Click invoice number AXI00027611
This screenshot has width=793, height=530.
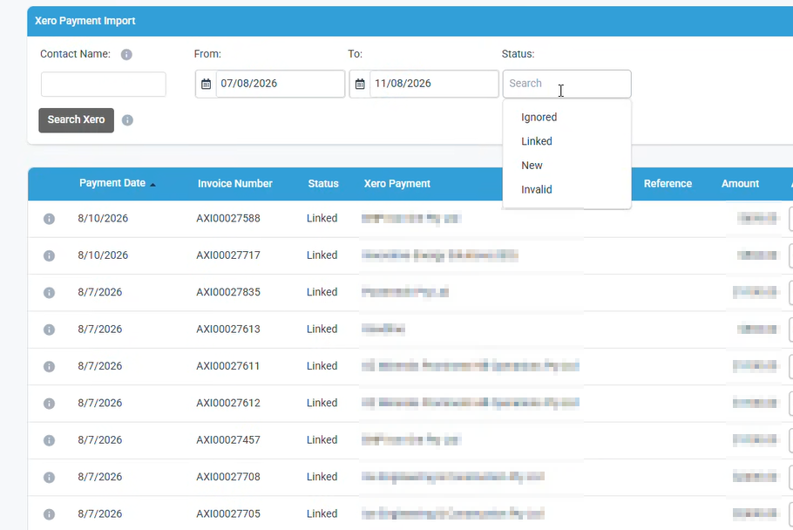click(228, 366)
